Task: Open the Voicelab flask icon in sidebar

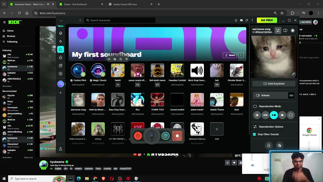Action: coord(61,58)
